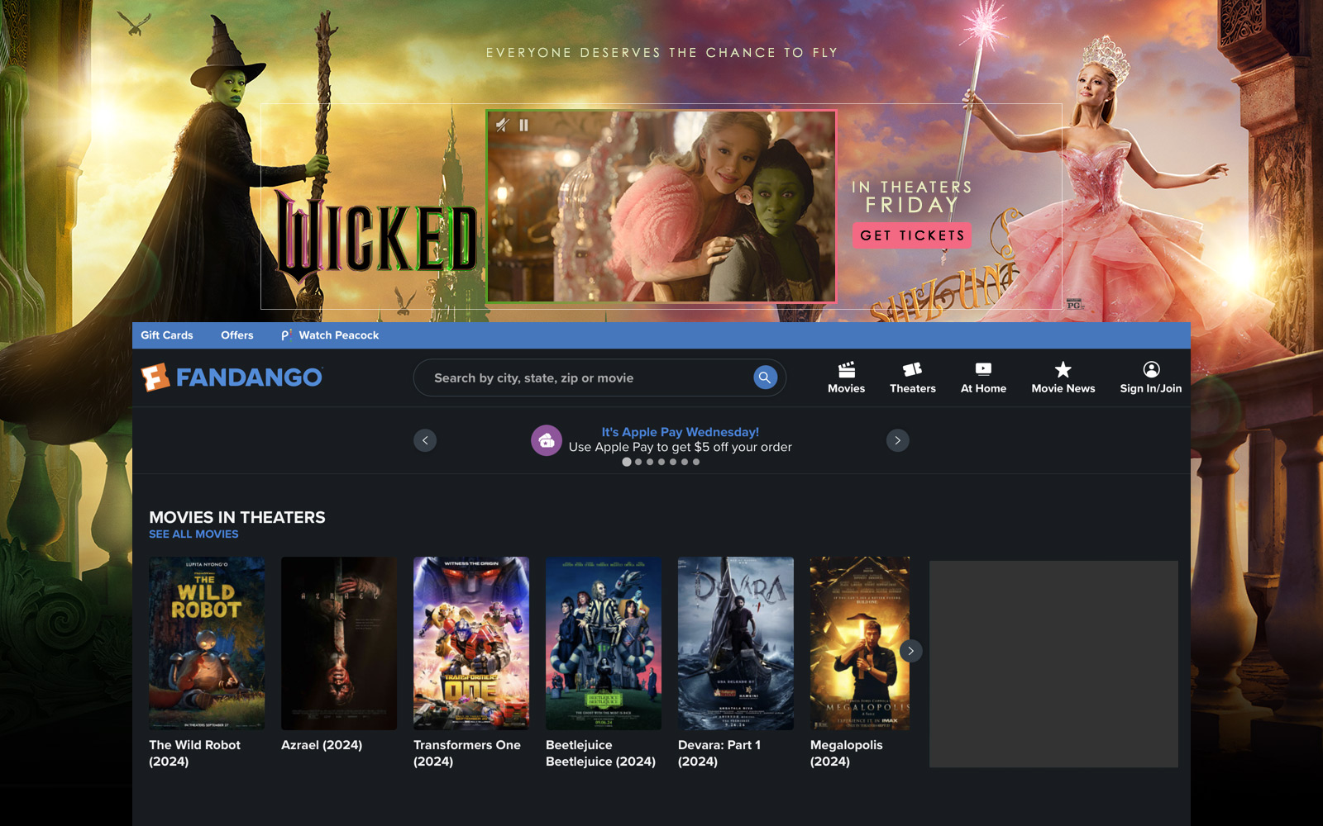Show next promo with right arrow
Image resolution: width=1323 pixels, height=826 pixels.
click(x=898, y=440)
